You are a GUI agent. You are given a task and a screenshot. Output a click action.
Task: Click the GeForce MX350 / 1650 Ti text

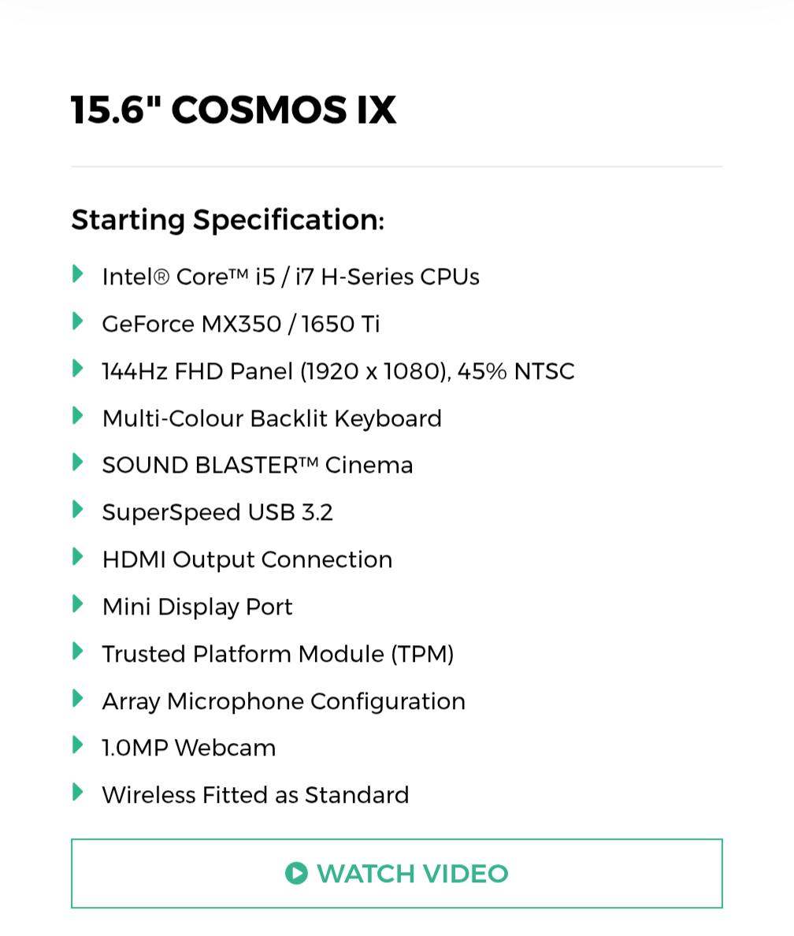click(x=240, y=324)
